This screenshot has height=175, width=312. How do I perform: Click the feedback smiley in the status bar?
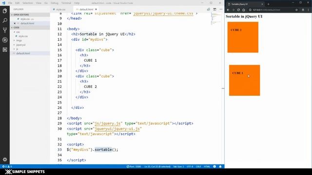214,166
